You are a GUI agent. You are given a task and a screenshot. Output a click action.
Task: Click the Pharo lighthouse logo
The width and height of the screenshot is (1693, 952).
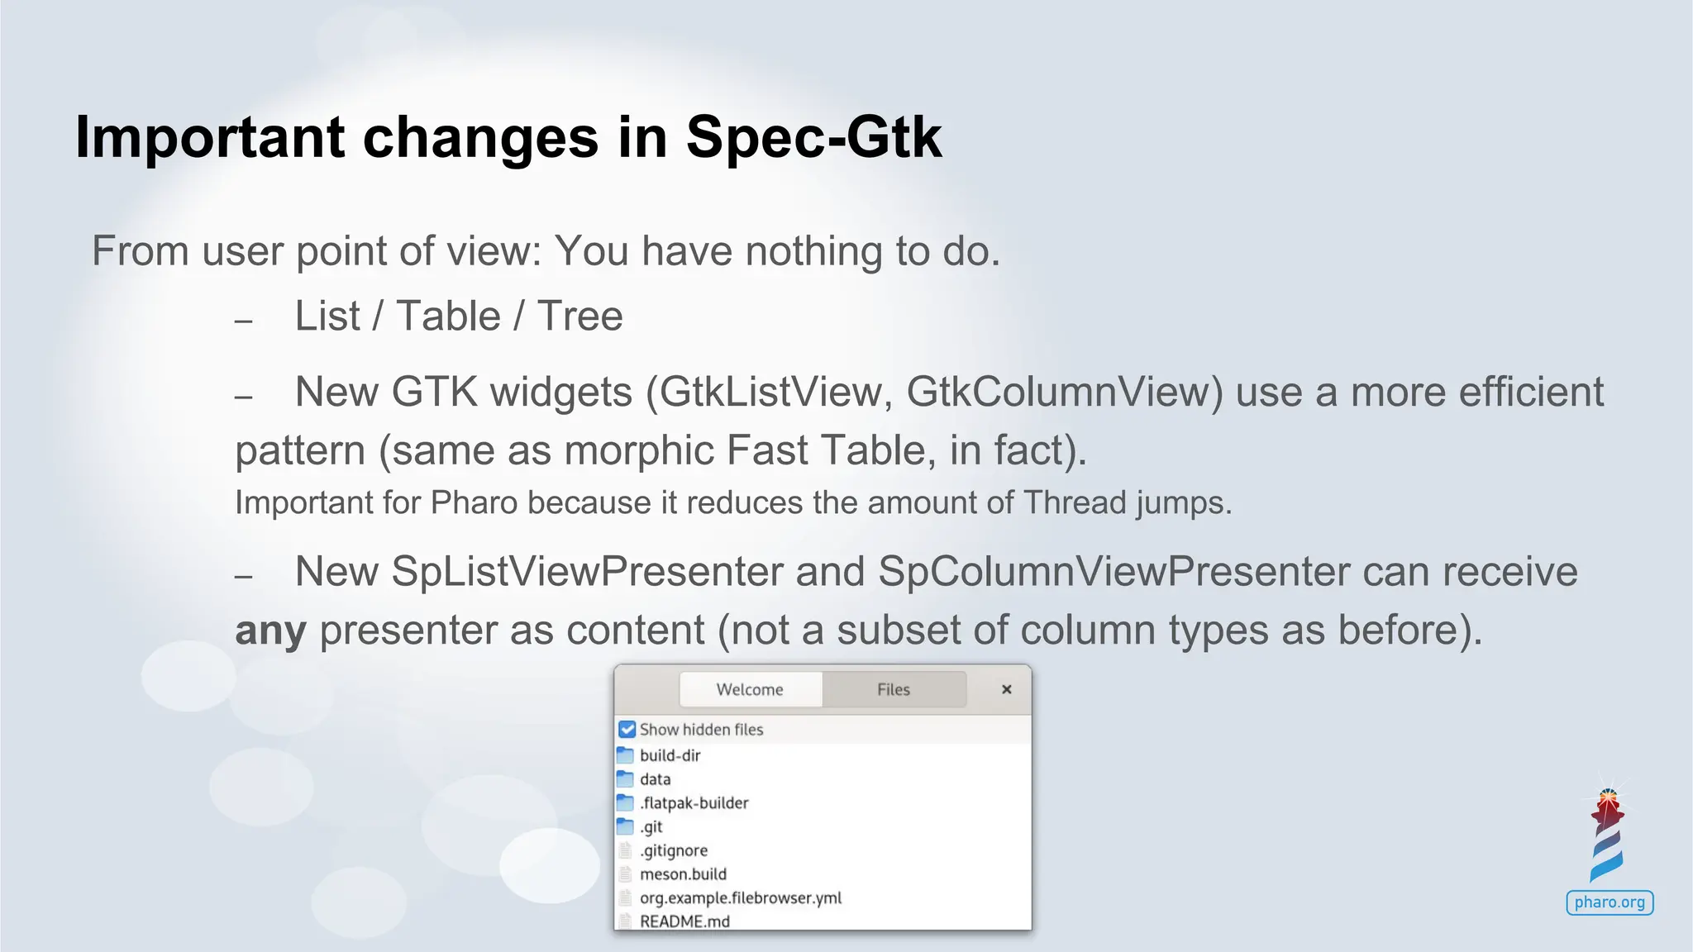click(1608, 835)
